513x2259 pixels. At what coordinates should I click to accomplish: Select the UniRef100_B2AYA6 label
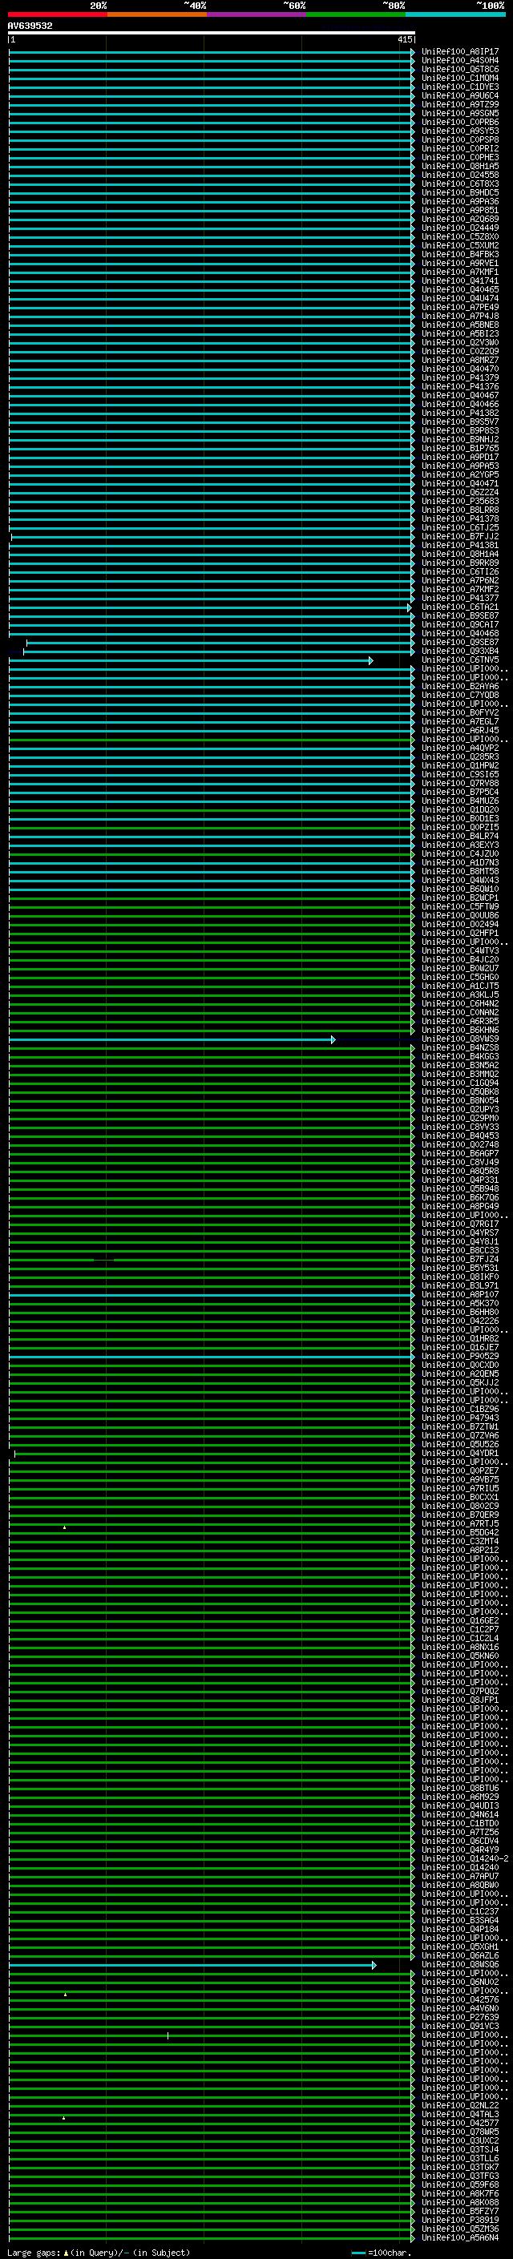pyautogui.click(x=459, y=686)
